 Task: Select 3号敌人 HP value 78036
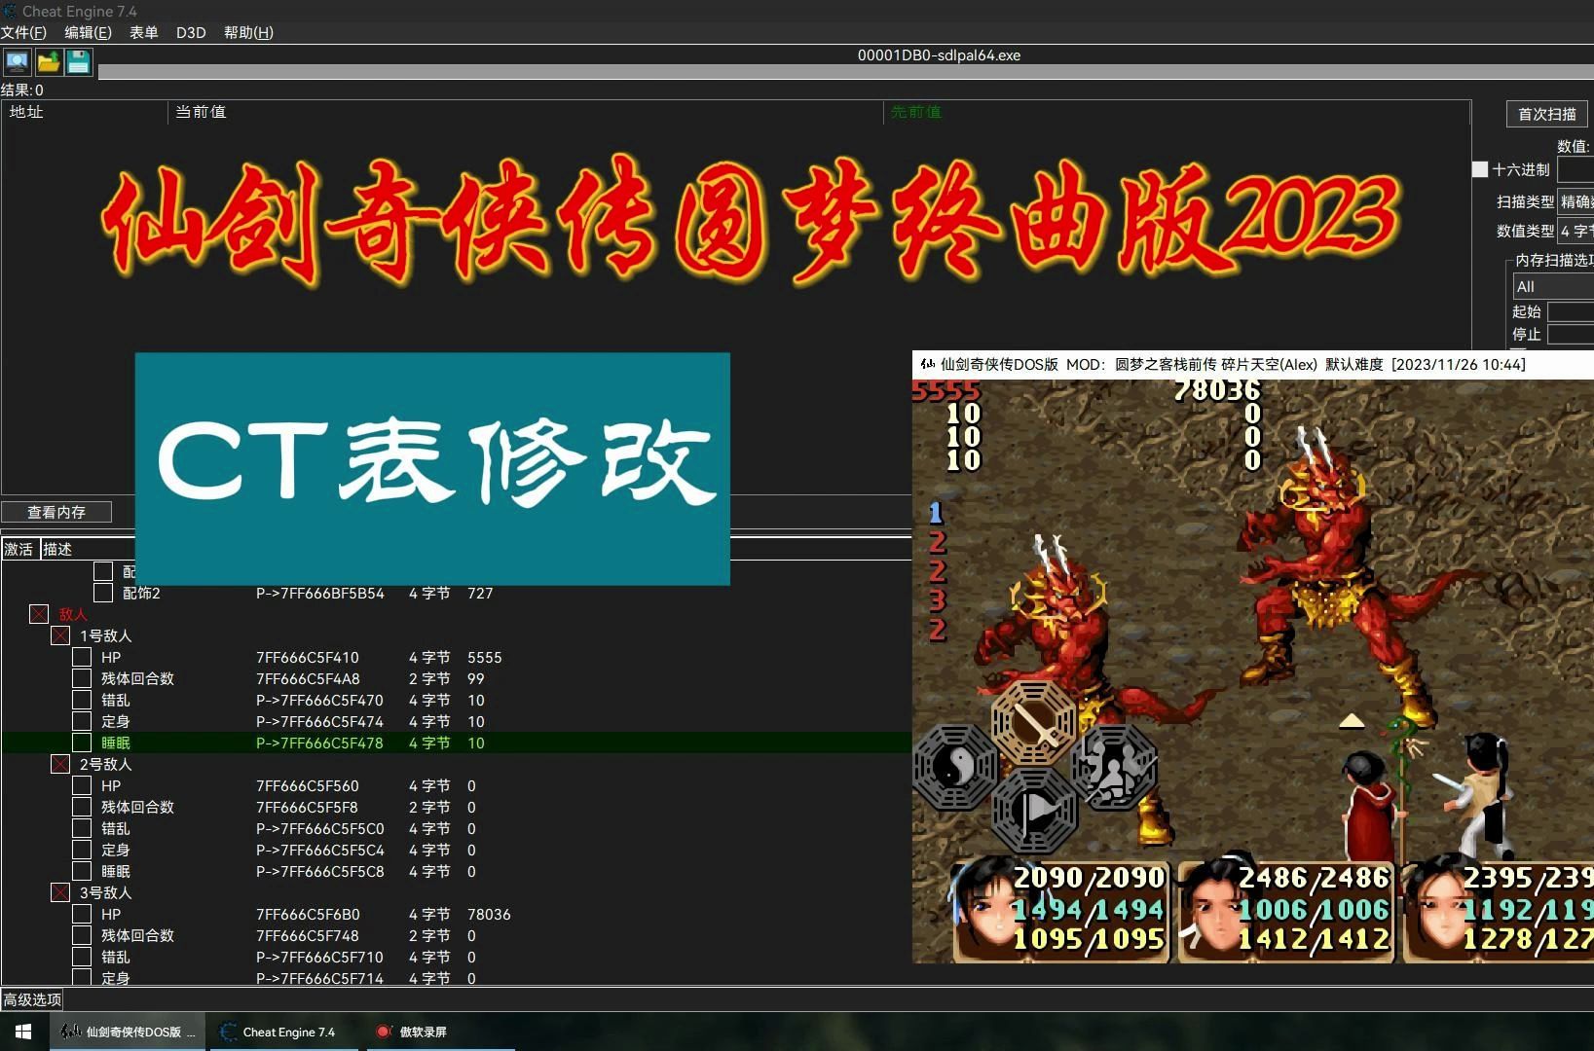[x=489, y=914]
